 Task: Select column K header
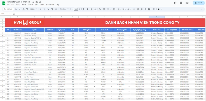pyautogui.click(x=157, y=17)
